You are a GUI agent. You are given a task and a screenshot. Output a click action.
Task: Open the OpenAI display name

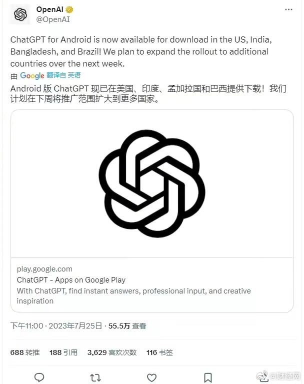(49, 9)
